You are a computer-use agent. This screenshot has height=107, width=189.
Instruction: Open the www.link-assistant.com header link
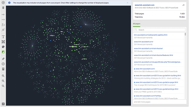click(x=144, y=5)
